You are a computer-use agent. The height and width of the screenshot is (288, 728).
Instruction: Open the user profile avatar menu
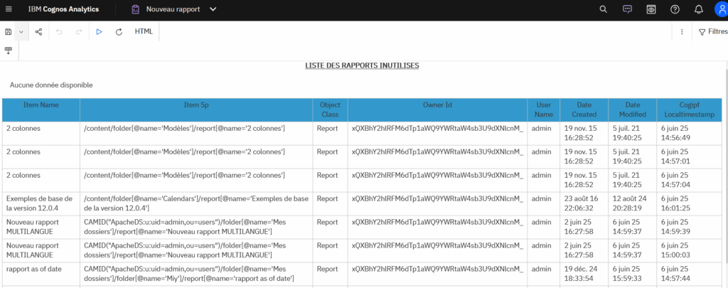[x=719, y=9]
